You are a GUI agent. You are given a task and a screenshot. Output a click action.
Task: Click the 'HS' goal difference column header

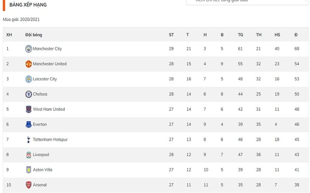coord(277,35)
